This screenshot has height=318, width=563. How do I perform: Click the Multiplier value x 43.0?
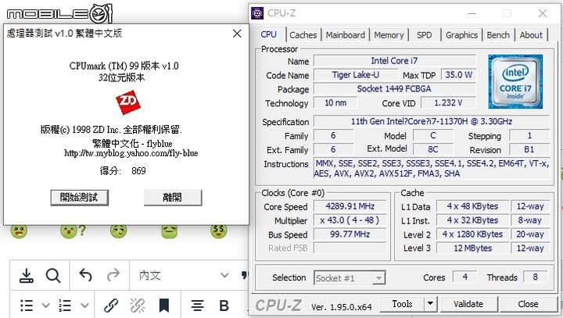[350, 220]
